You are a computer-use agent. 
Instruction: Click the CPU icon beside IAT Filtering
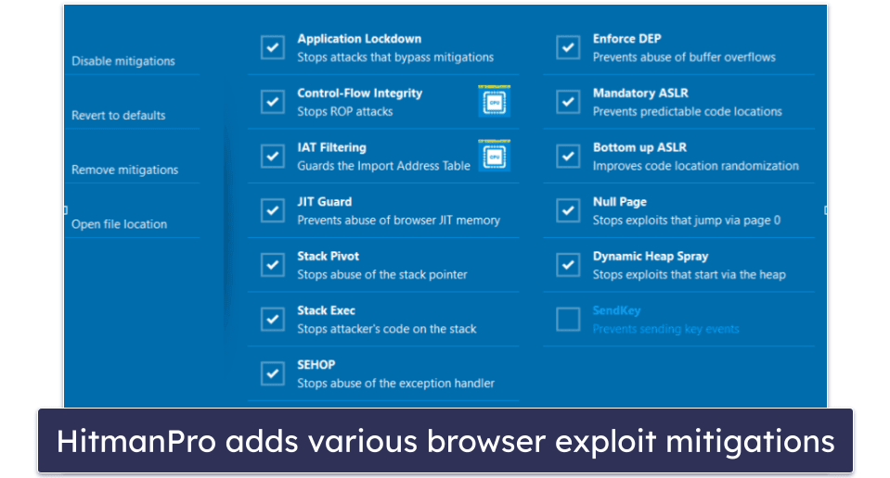click(x=495, y=156)
